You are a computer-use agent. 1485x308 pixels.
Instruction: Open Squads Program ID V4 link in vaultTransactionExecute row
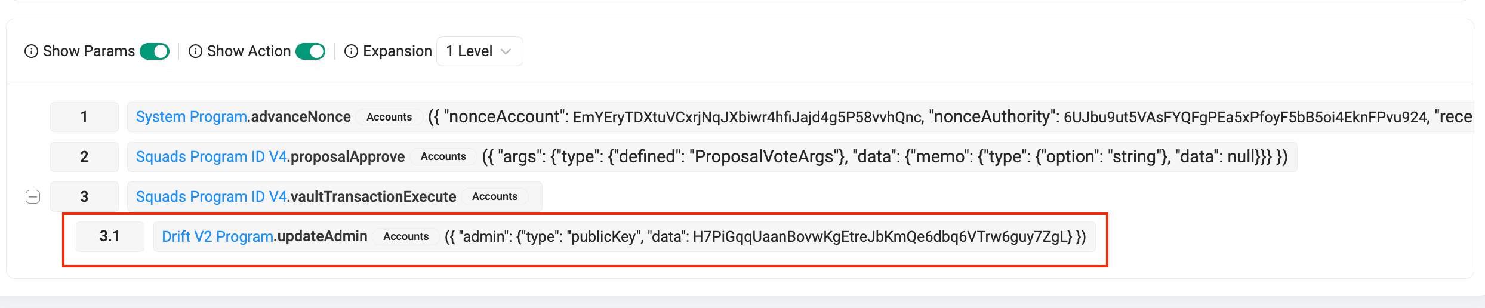coord(211,196)
